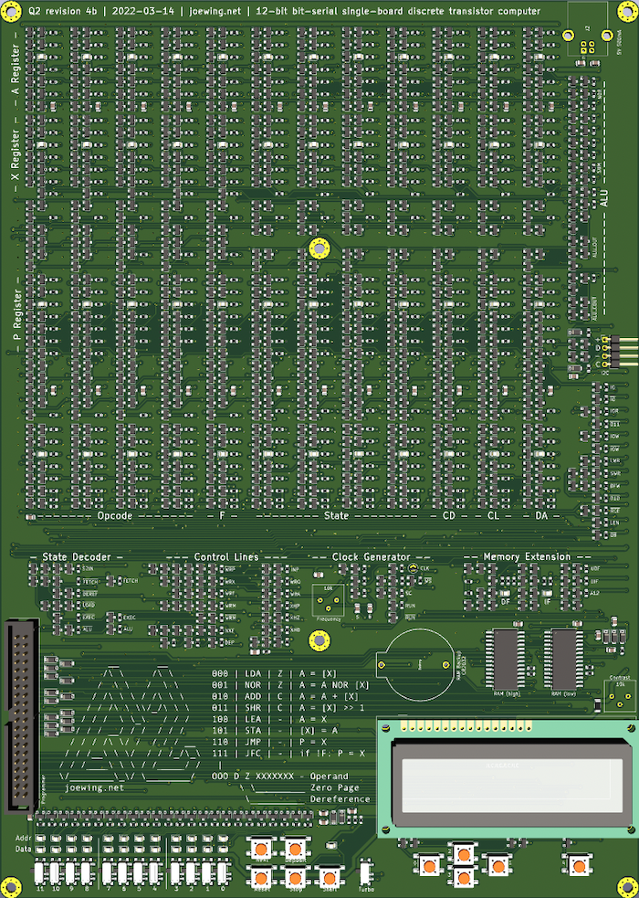Click the State Decoder heading
Image resolution: width=639 pixels, height=898 pixels.
(x=77, y=556)
